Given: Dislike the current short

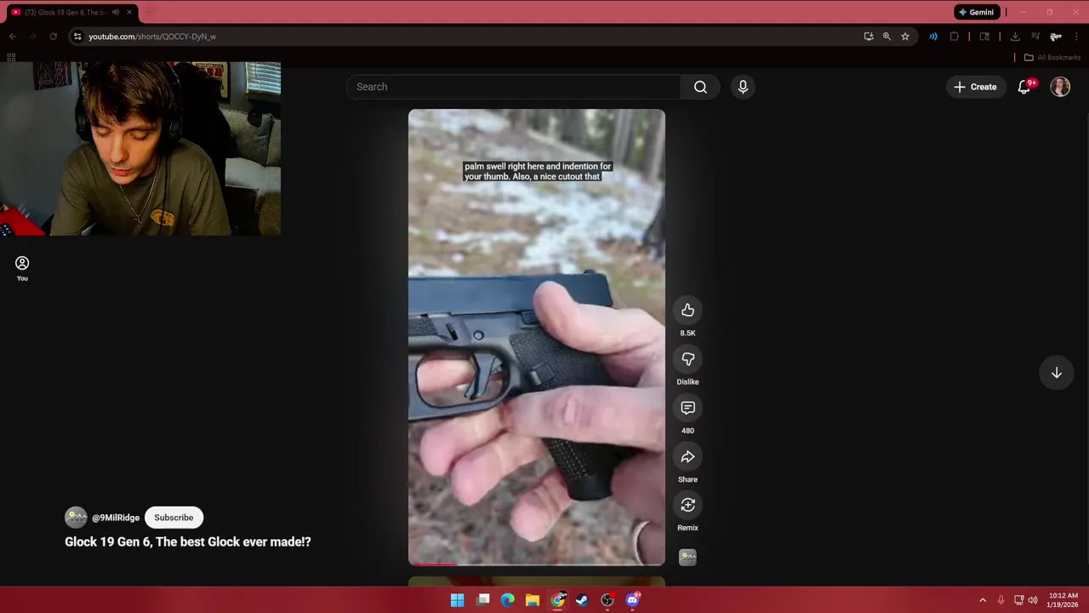Looking at the screenshot, I should (x=687, y=359).
